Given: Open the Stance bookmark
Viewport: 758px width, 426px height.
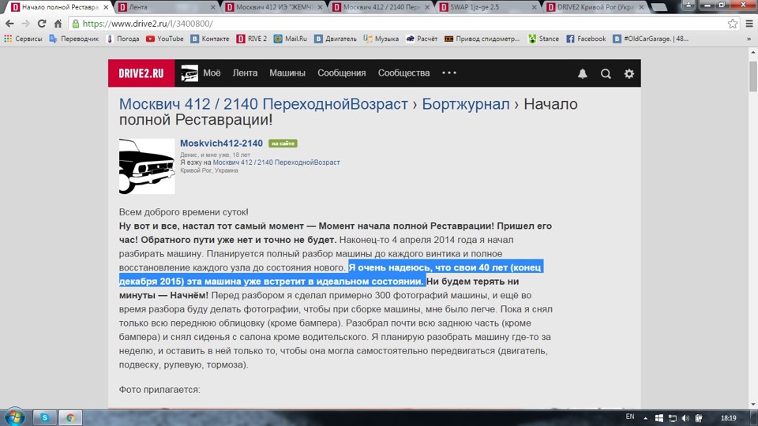Looking at the screenshot, I should click(x=543, y=39).
